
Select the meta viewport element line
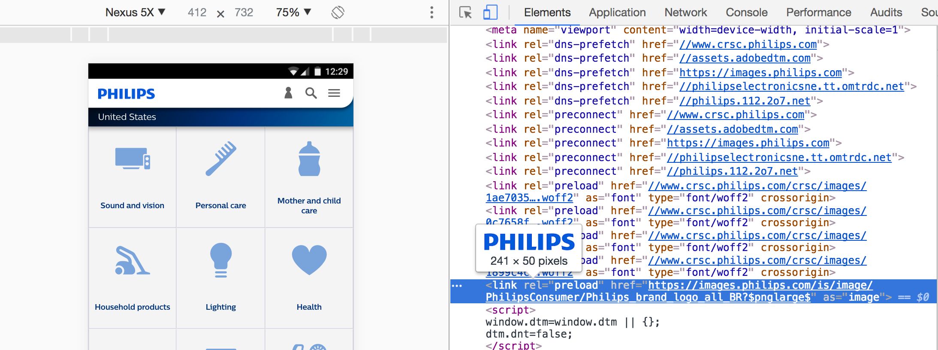tap(698, 30)
